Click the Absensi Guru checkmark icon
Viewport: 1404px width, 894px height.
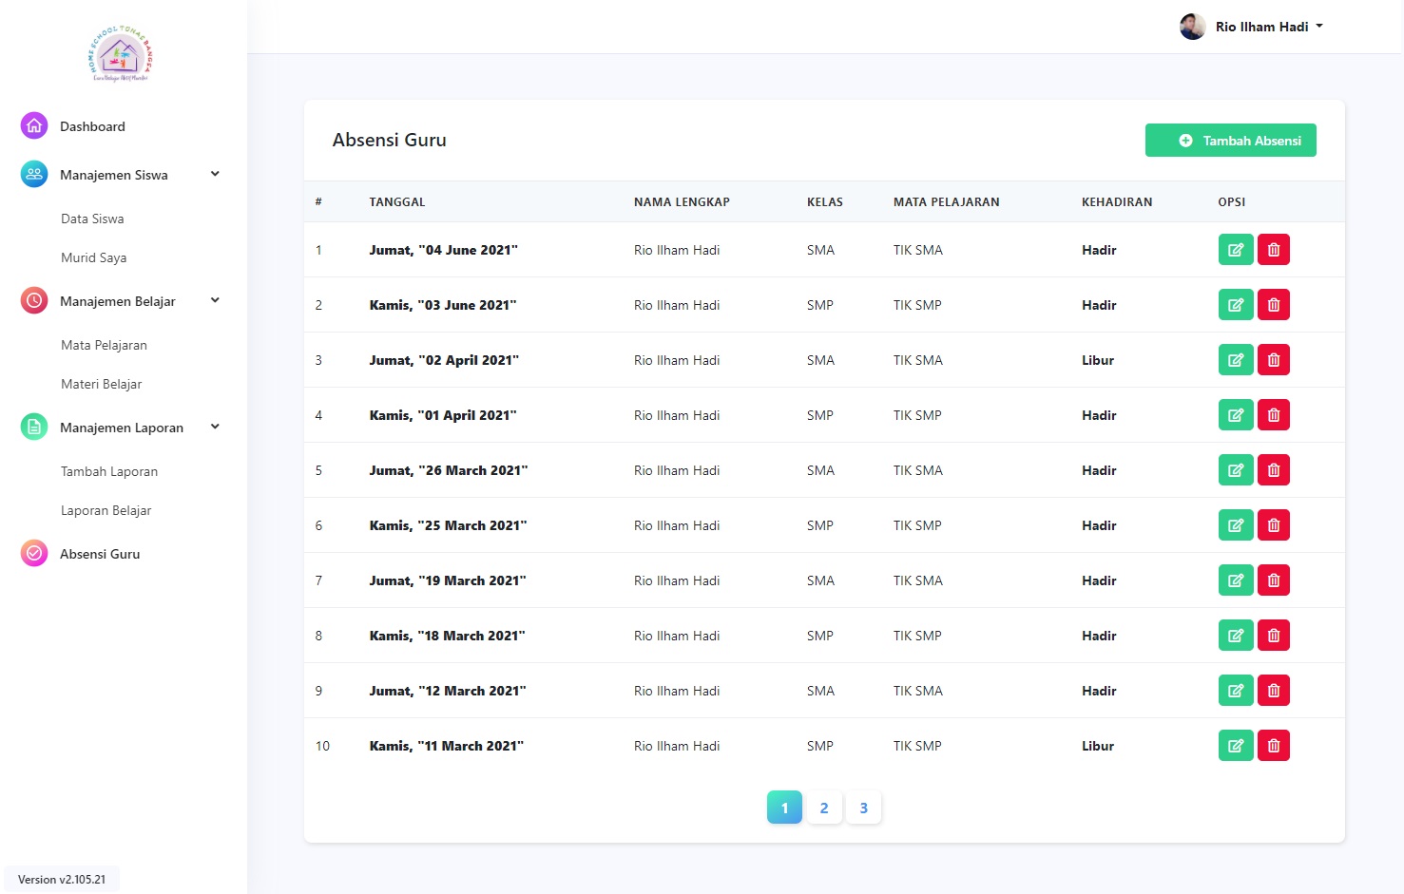[34, 553]
